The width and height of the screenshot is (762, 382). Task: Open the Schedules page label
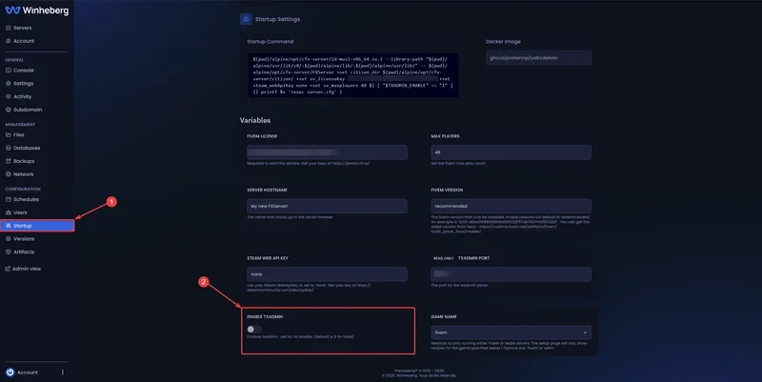point(27,199)
